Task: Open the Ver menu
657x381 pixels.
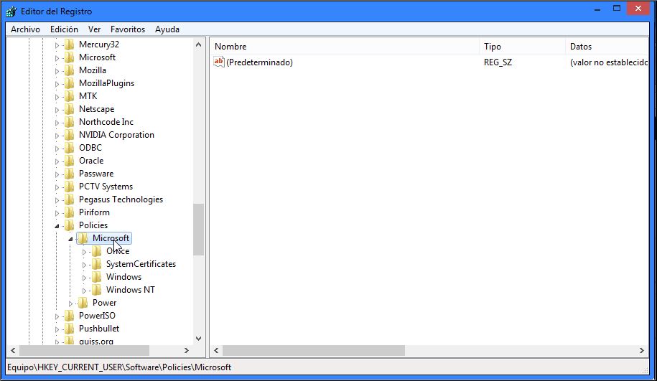Action: click(x=94, y=29)
